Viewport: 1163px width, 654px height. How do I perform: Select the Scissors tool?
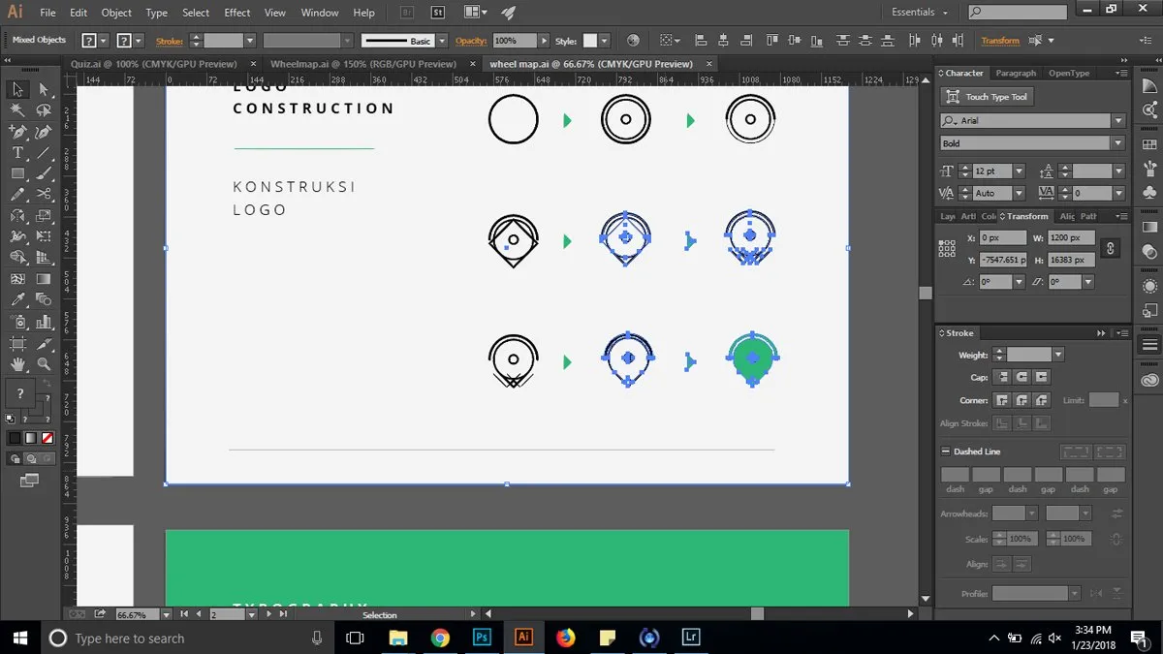[44, 196]
